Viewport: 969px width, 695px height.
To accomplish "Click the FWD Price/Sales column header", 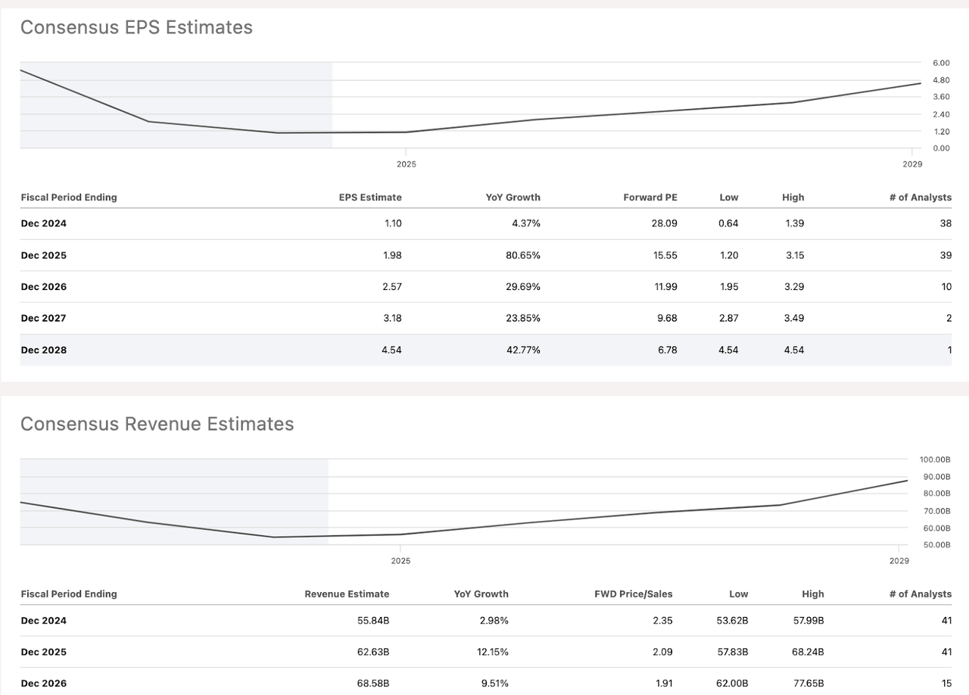I will (x=634, y=594).
